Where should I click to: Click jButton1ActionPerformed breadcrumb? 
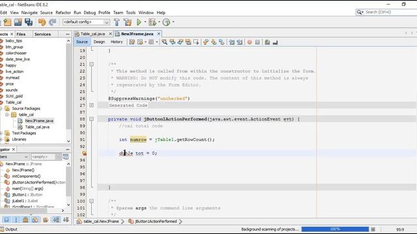[153, 221]
